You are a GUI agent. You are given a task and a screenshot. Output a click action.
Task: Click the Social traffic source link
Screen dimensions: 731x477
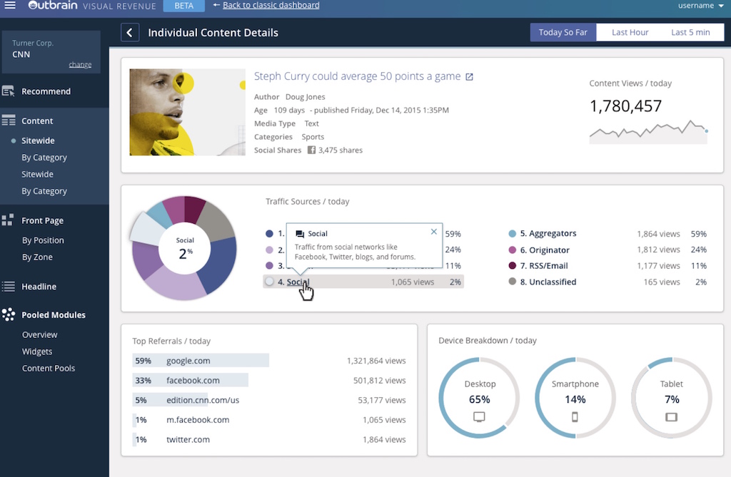(298, 282)
